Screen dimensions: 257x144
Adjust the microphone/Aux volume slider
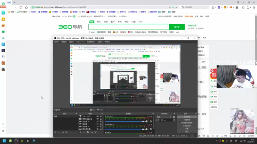click(125, 121)
